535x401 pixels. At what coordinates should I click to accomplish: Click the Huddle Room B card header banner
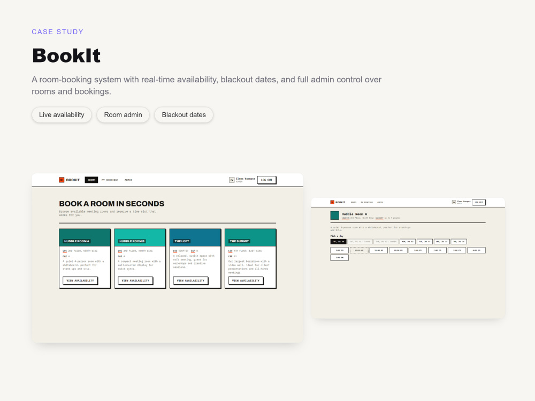[x=140, y=238]
